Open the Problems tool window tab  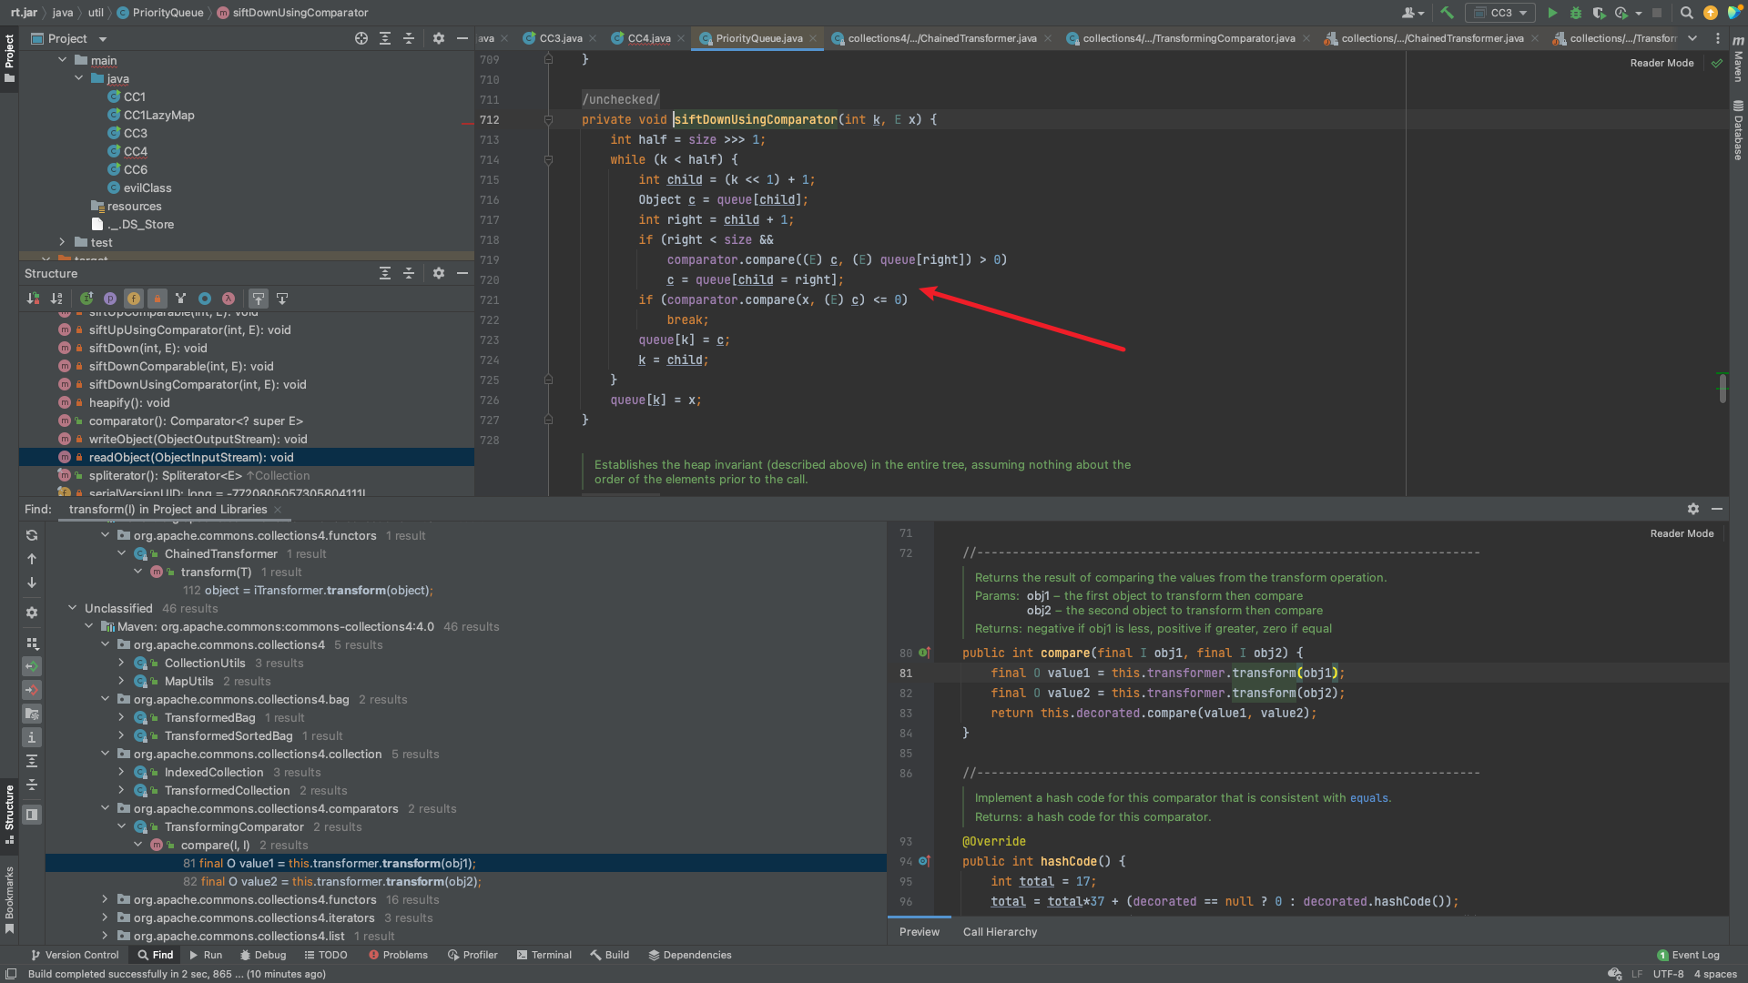pos(398,955)
